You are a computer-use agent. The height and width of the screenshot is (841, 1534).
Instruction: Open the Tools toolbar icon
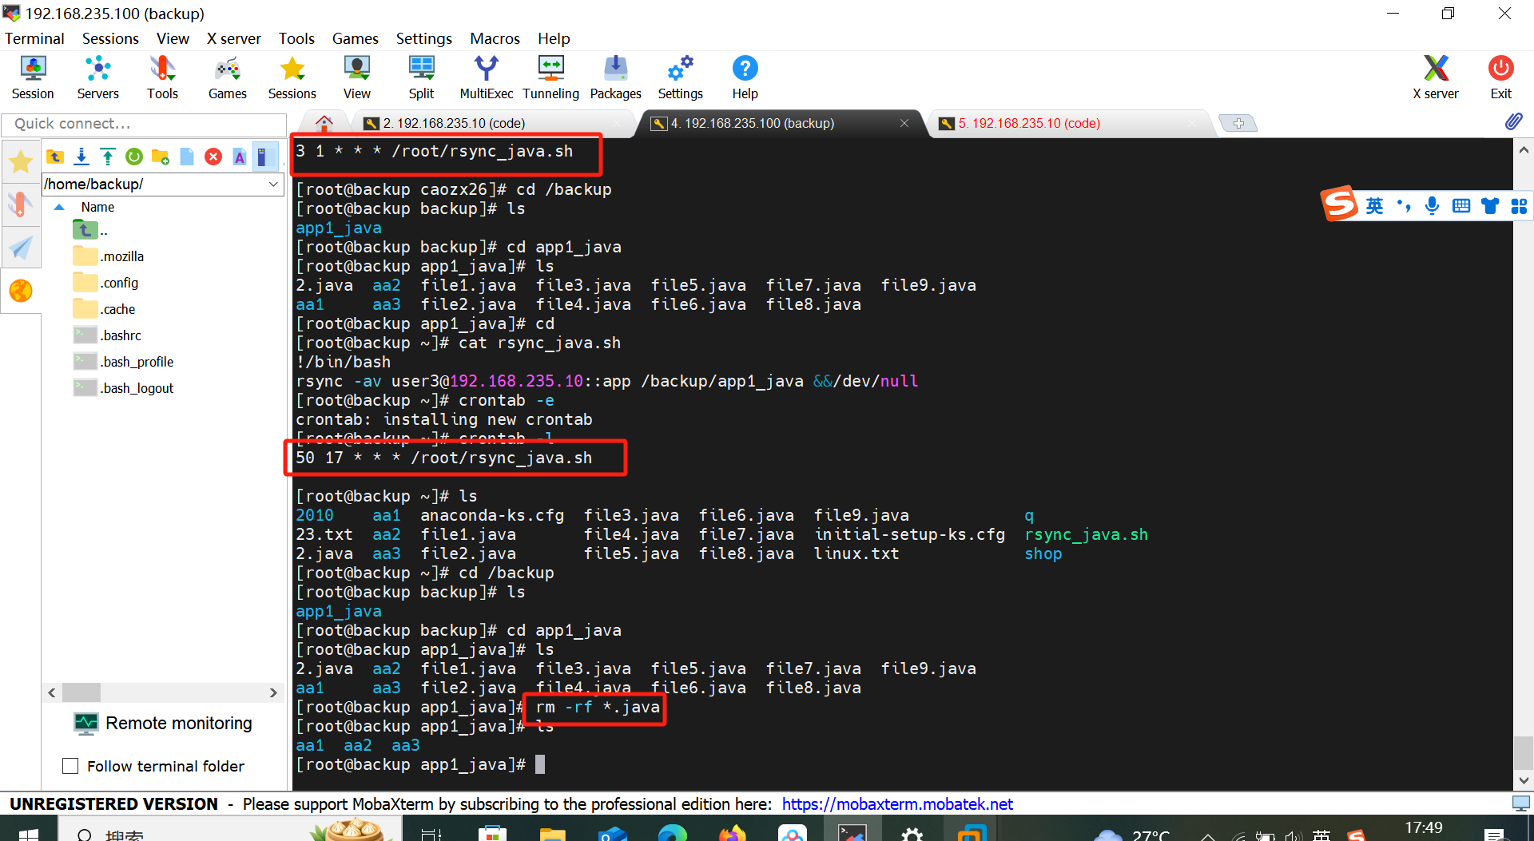(x=162, y=77)
